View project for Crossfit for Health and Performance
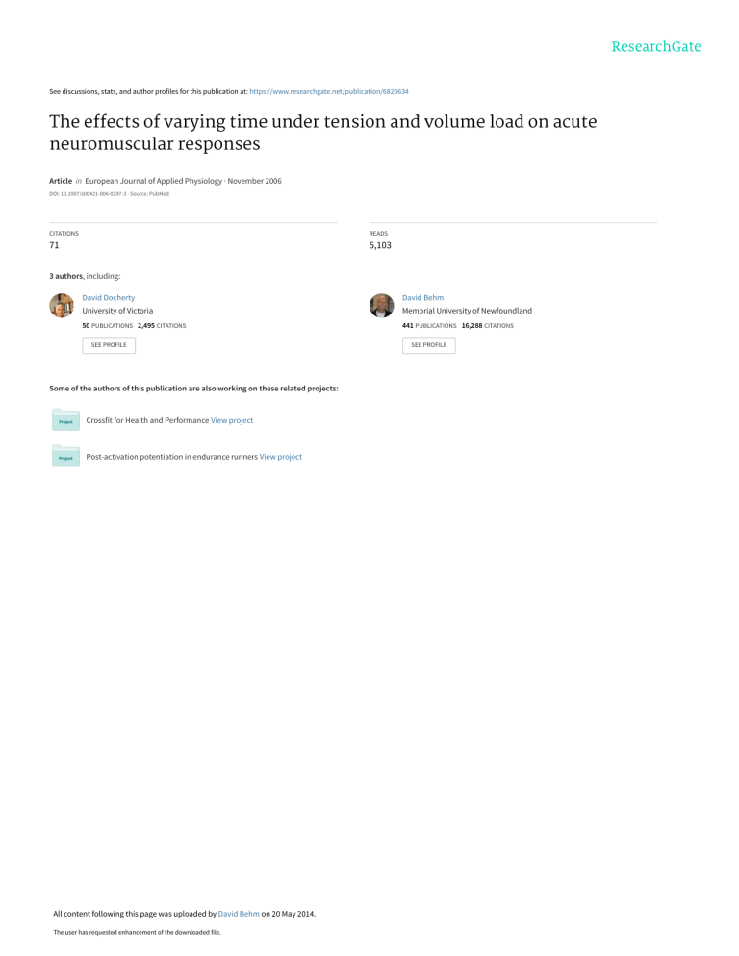 click(x=232, y=420)
